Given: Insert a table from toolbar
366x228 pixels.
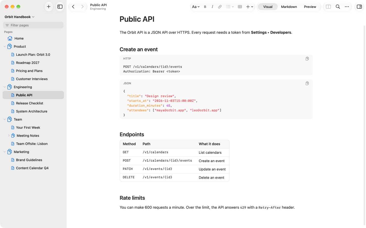Looking at the screenshot, I should coord(240,7).
